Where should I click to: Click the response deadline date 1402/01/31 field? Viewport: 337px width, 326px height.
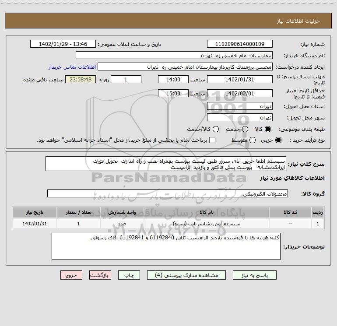tap(240, 79)
